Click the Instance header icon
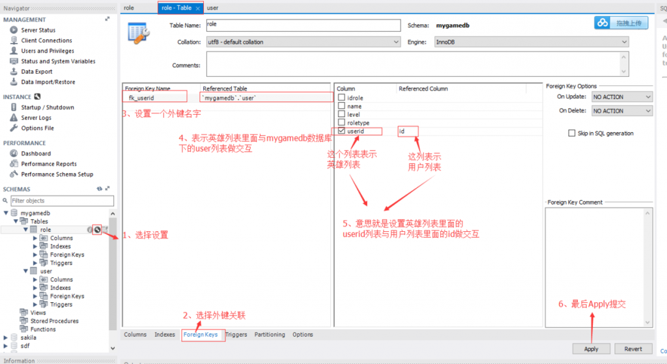 [37, 96]
